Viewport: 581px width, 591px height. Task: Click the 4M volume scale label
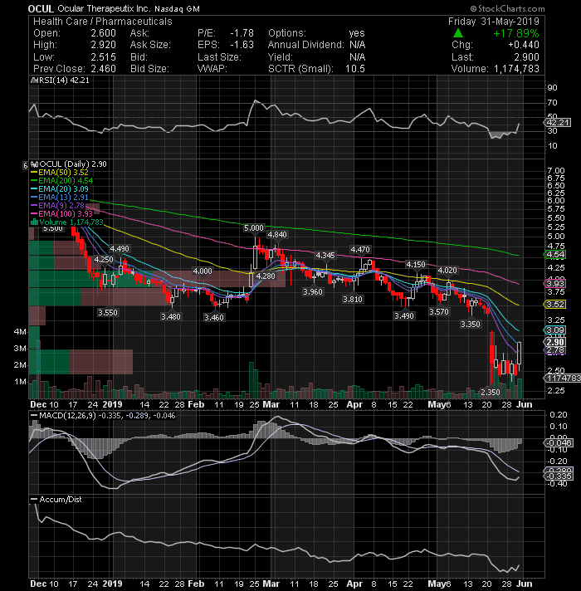pos(21,332)
